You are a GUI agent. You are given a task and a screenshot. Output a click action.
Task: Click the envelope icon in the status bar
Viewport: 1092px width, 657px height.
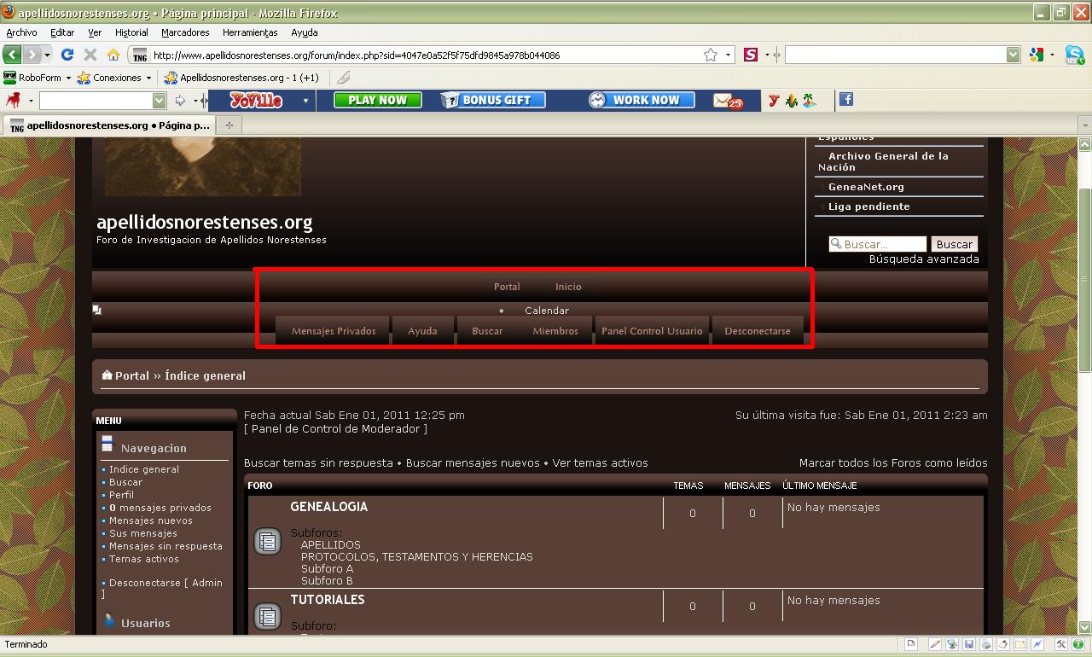1020,645
